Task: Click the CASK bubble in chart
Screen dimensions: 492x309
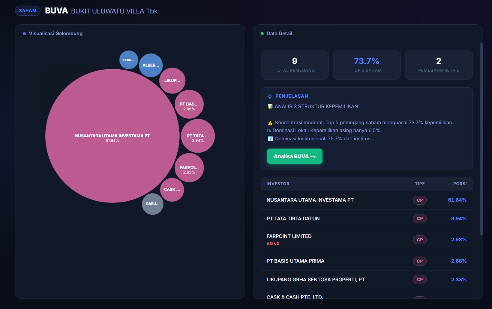Action: click(172, 190)
